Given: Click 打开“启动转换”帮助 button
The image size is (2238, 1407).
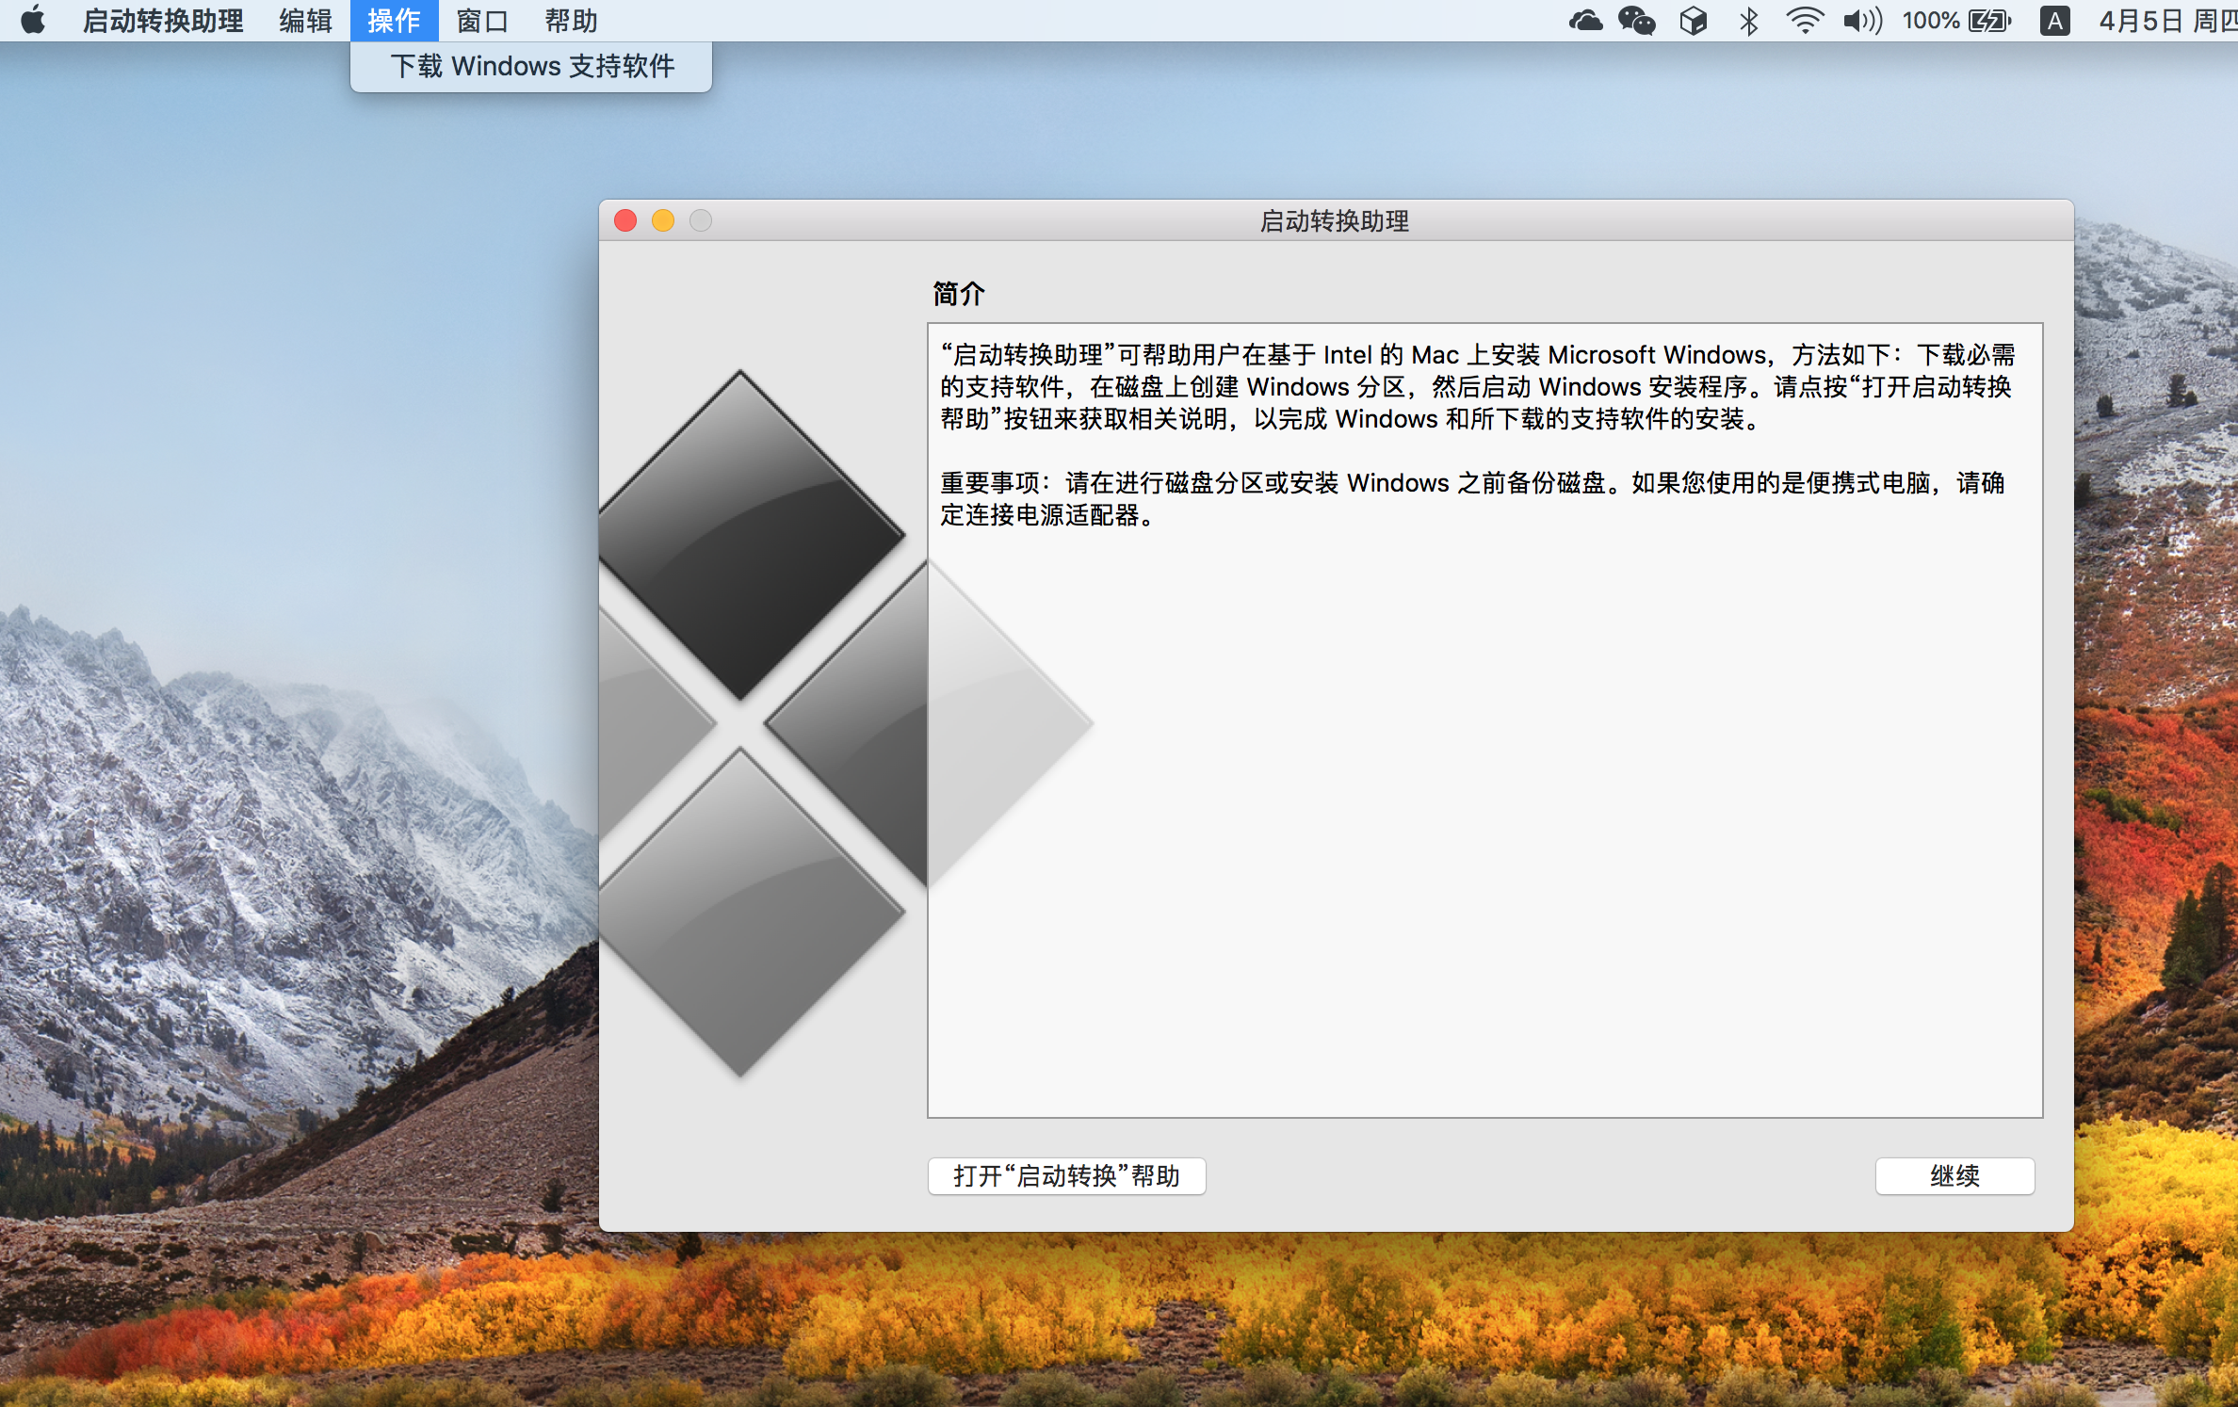Looking at the screenshot, I should [x=1066, y=1175].
